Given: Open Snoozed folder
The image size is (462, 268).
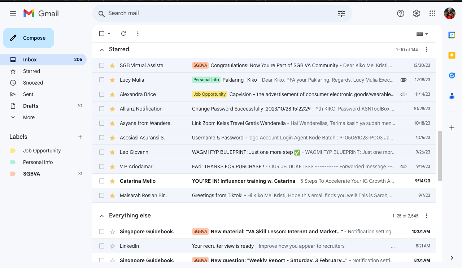Looking at the screenshot, I should (x=43, y=83).
